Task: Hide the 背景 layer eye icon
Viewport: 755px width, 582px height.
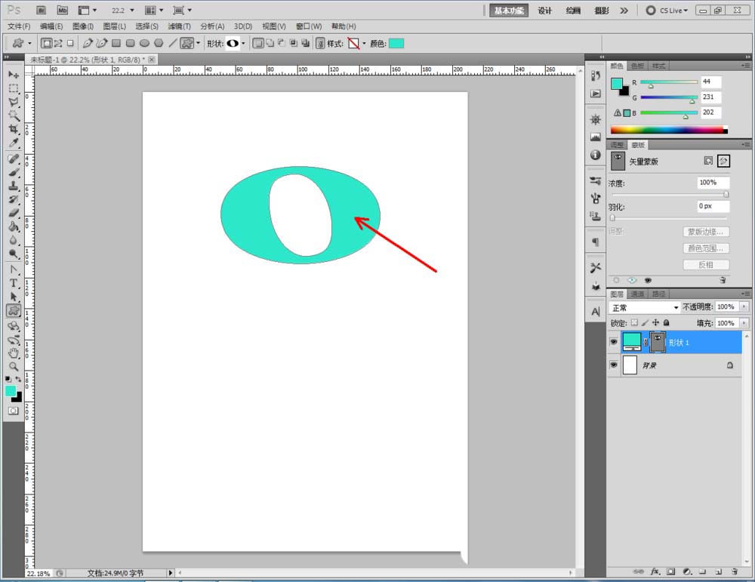Action: point(613,365)
